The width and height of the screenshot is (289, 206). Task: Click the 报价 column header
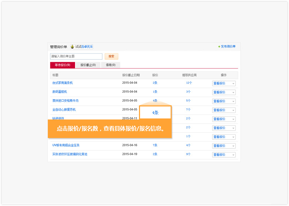click(155, 75)
